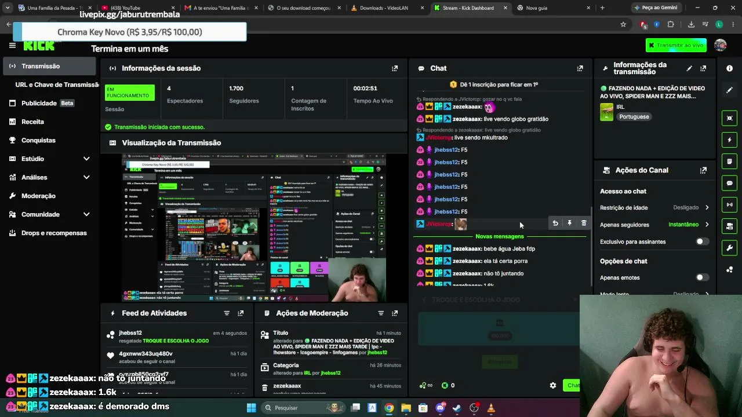Open Drops e recompensas page
Screen dimensions: 742x417
pos(49,233)
